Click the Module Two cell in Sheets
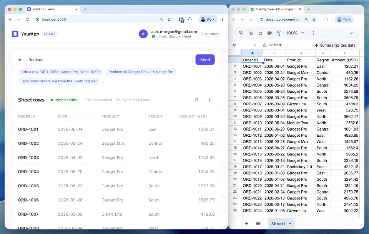 coord(301,123)
